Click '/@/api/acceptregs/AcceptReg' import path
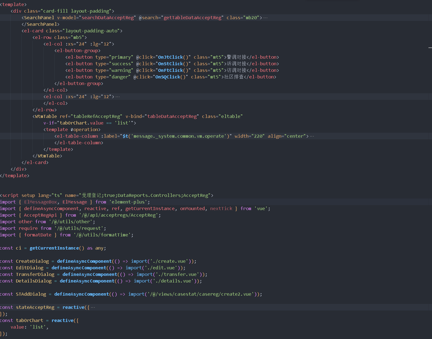 [x=119, y=215]
